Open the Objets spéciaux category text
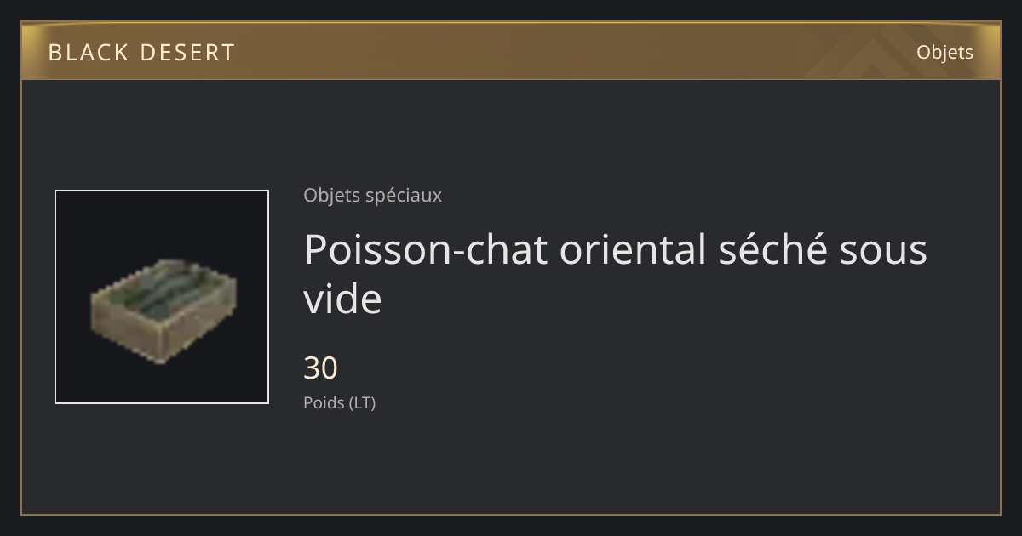 tap(372, 195)
